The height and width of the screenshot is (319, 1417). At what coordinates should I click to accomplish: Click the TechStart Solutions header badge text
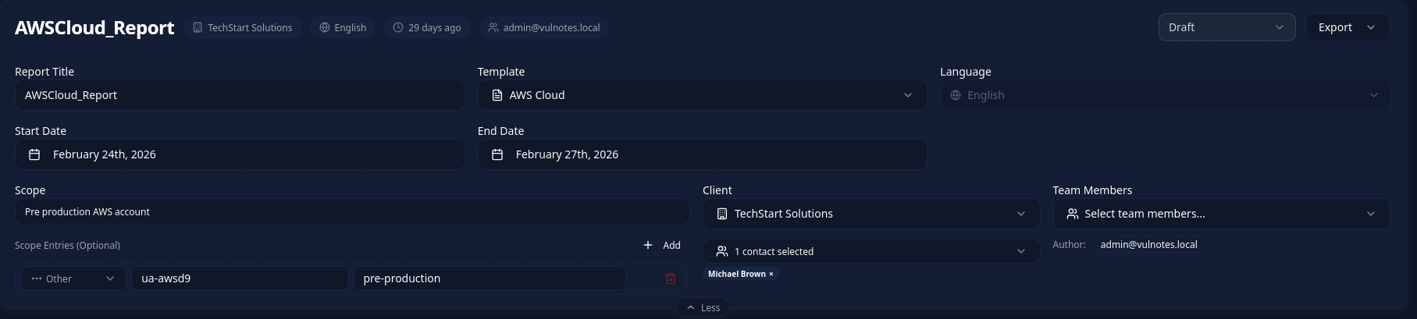tap(250, 27)
